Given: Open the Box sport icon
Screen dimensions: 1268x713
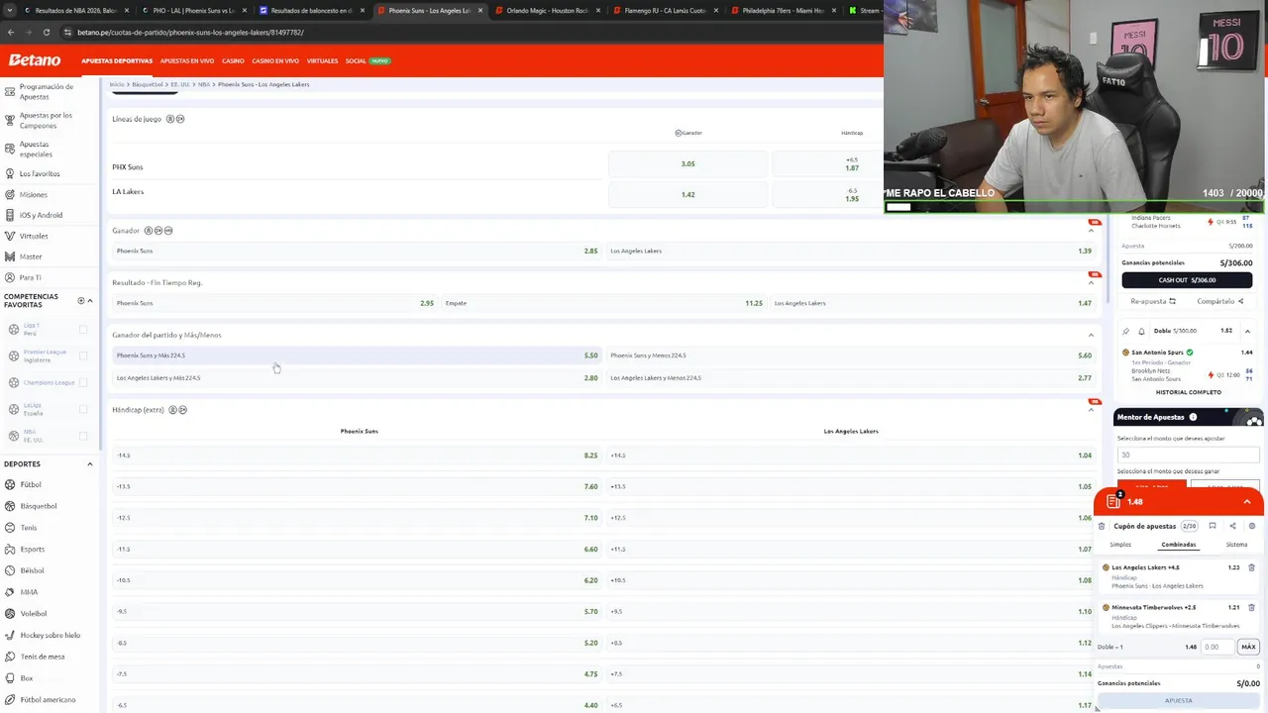Looking at the screenshot, I should (x=10, y=678).
